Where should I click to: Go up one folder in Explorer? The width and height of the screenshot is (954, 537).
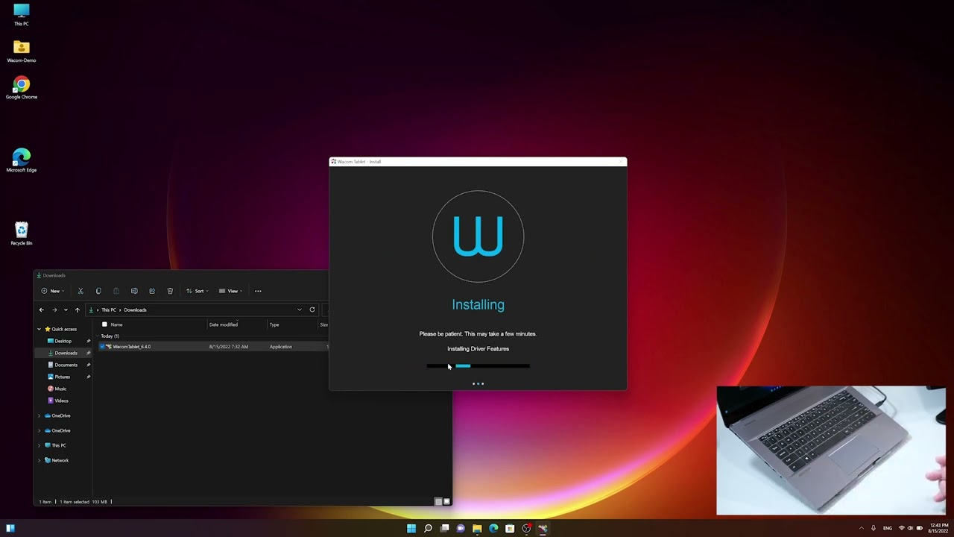[x=78, y=310]
